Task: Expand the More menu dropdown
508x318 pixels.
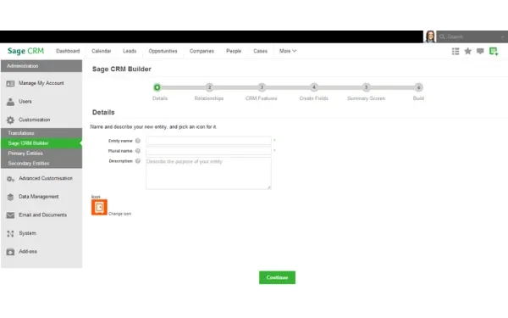Action: [x=288, y=51]
